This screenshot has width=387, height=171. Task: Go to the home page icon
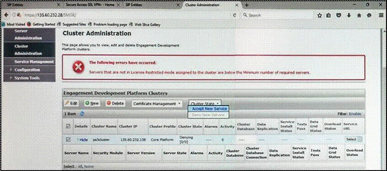[x=359, y=15]
